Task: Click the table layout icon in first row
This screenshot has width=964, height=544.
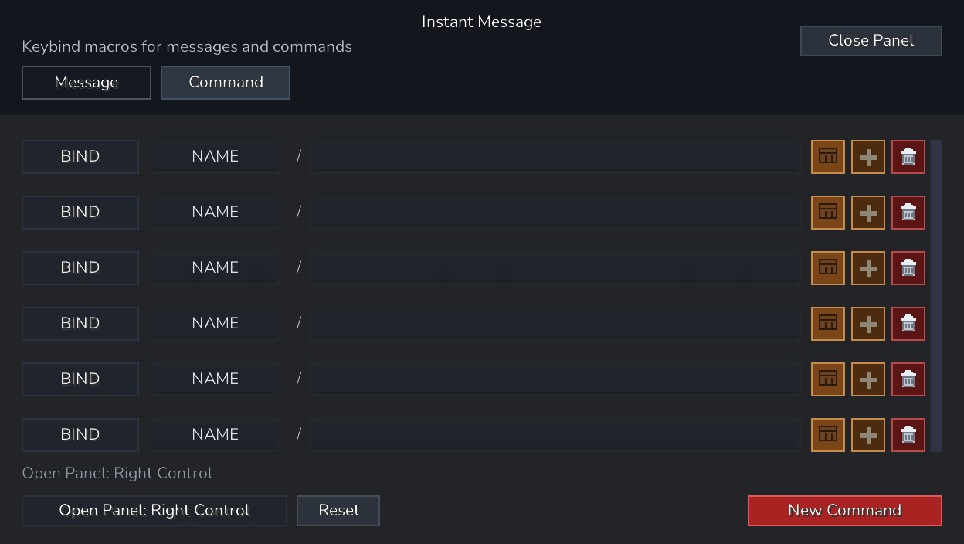Action: click(x=828, y=157)
